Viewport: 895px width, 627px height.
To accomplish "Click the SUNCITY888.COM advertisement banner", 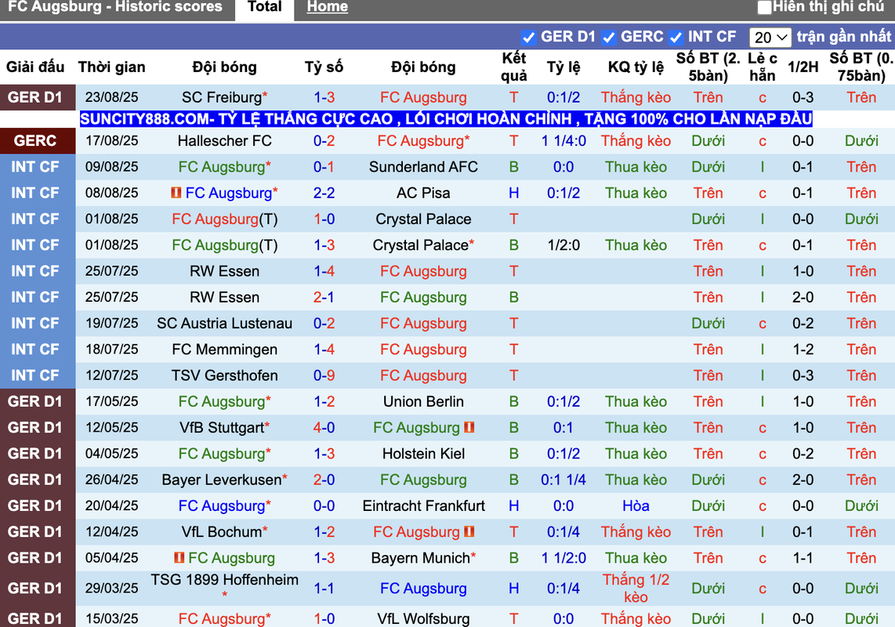I will point(446,119).
